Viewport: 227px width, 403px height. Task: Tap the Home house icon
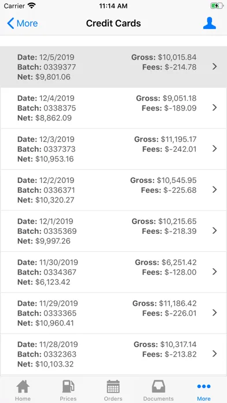[x=23, y=386]
